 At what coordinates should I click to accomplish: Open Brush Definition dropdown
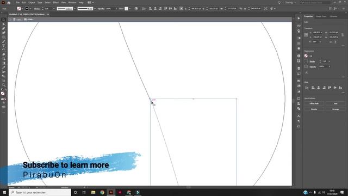click(x=95, y=9)
